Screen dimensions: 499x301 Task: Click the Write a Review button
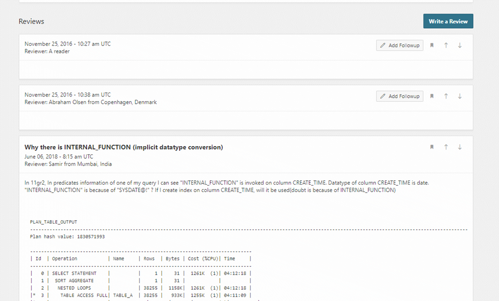[448, 21]
